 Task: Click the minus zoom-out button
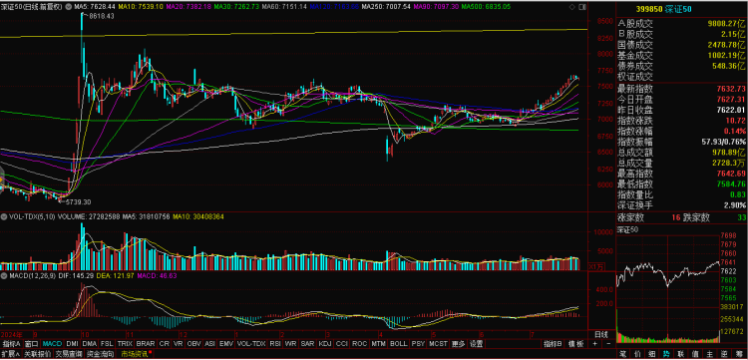click(x=608, y=344)
